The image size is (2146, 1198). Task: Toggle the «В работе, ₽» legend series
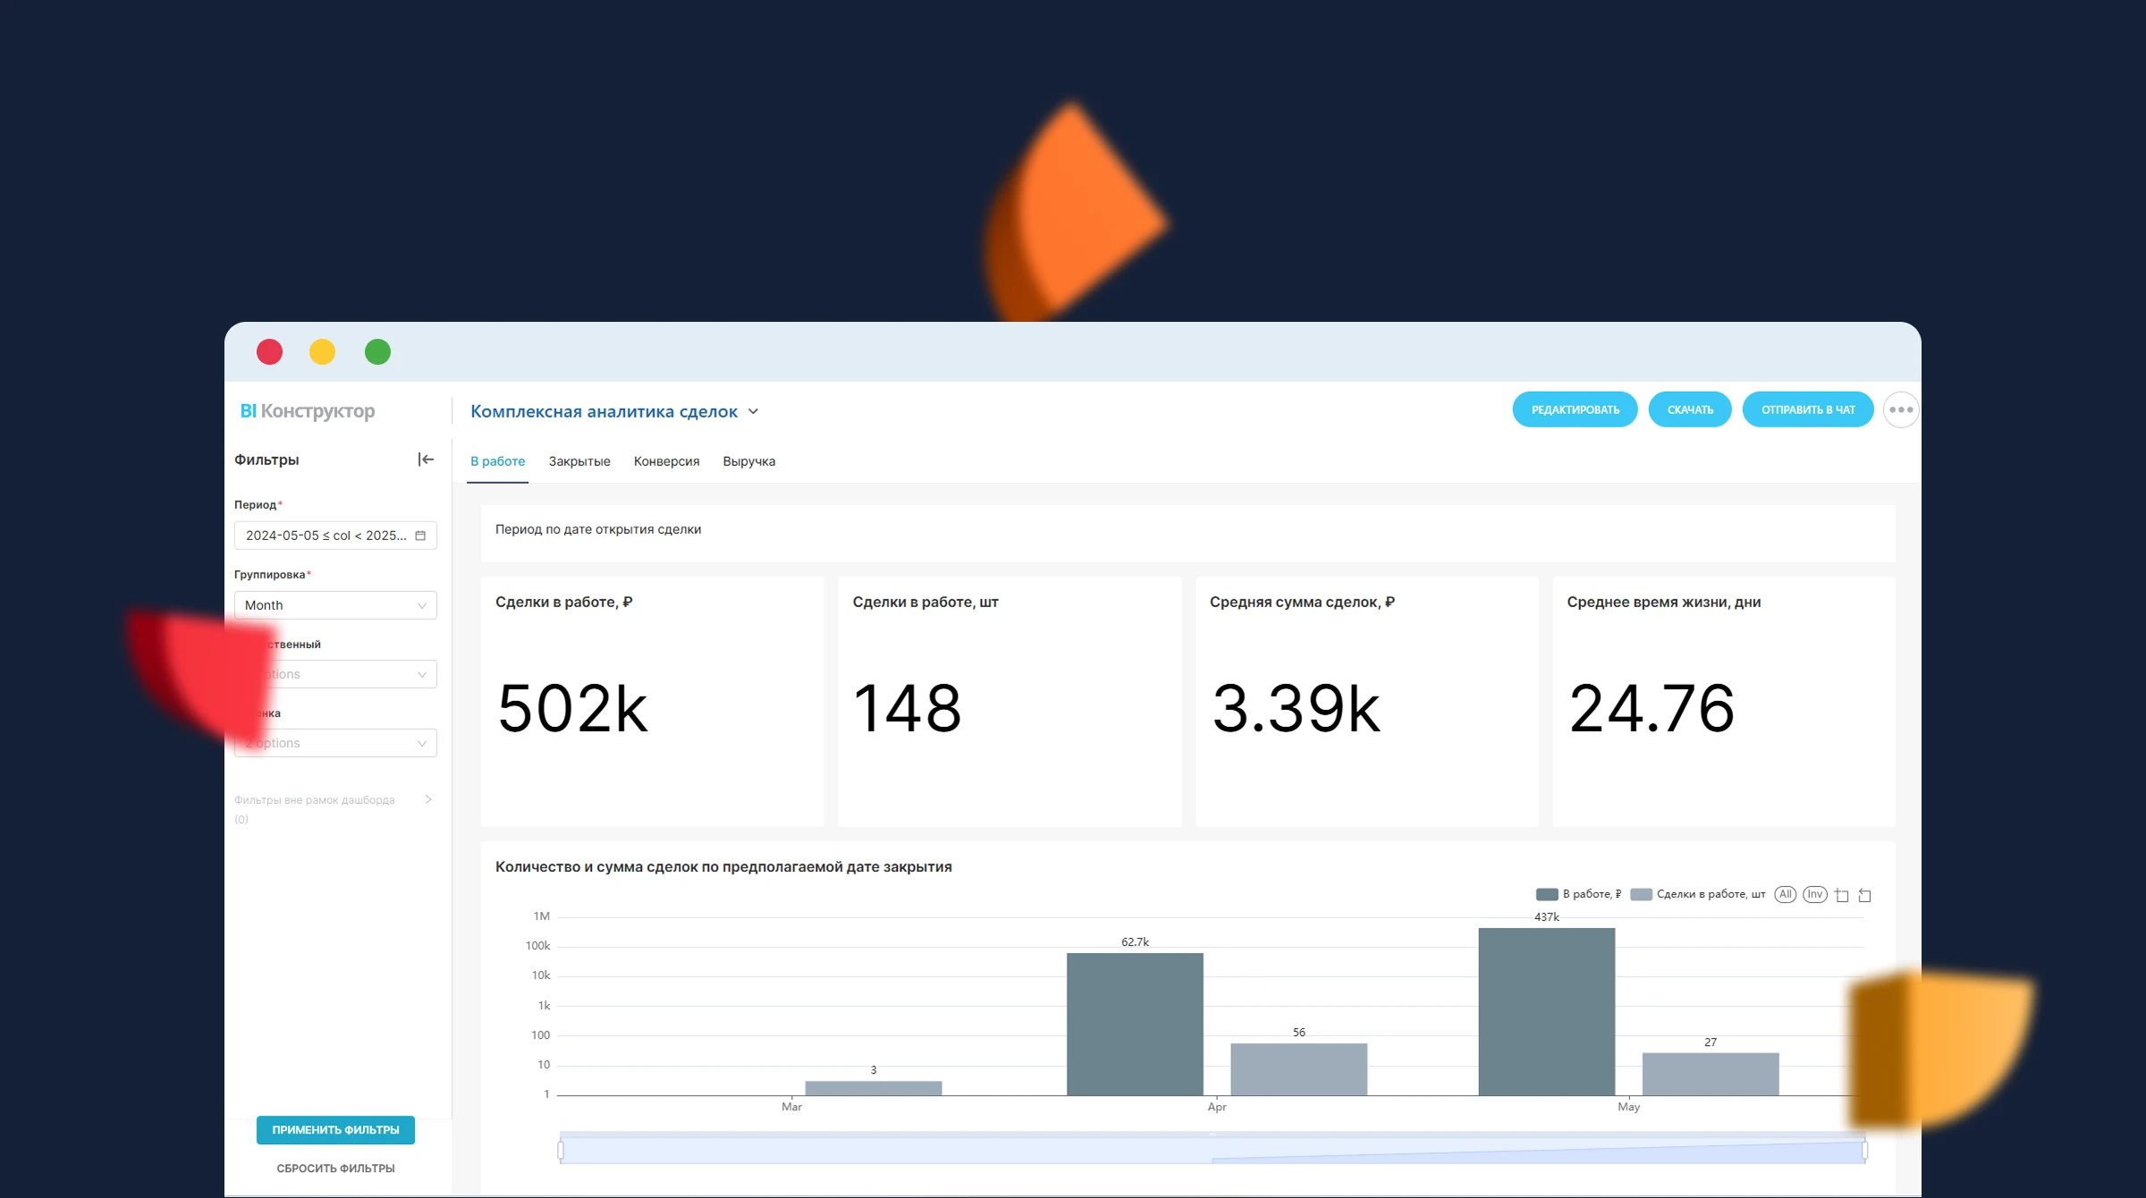pos(1578,894)
